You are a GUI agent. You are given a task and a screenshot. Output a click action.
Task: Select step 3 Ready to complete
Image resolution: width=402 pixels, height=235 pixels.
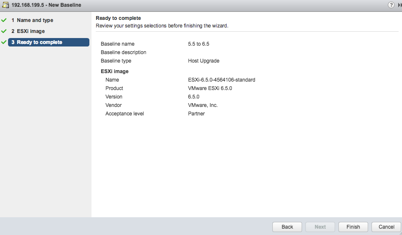[x=49, y=42]
